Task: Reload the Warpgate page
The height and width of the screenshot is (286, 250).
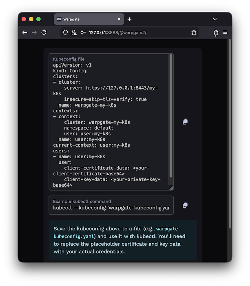Action: click(x=44, y=32)
